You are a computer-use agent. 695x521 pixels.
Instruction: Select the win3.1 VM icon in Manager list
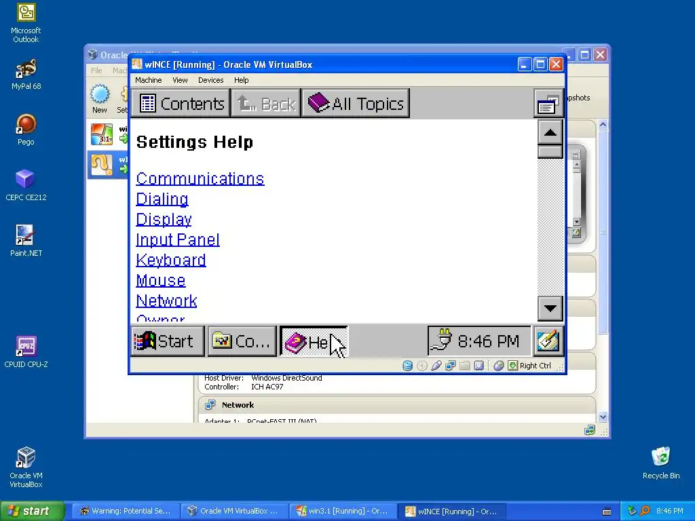pos(102,134)
